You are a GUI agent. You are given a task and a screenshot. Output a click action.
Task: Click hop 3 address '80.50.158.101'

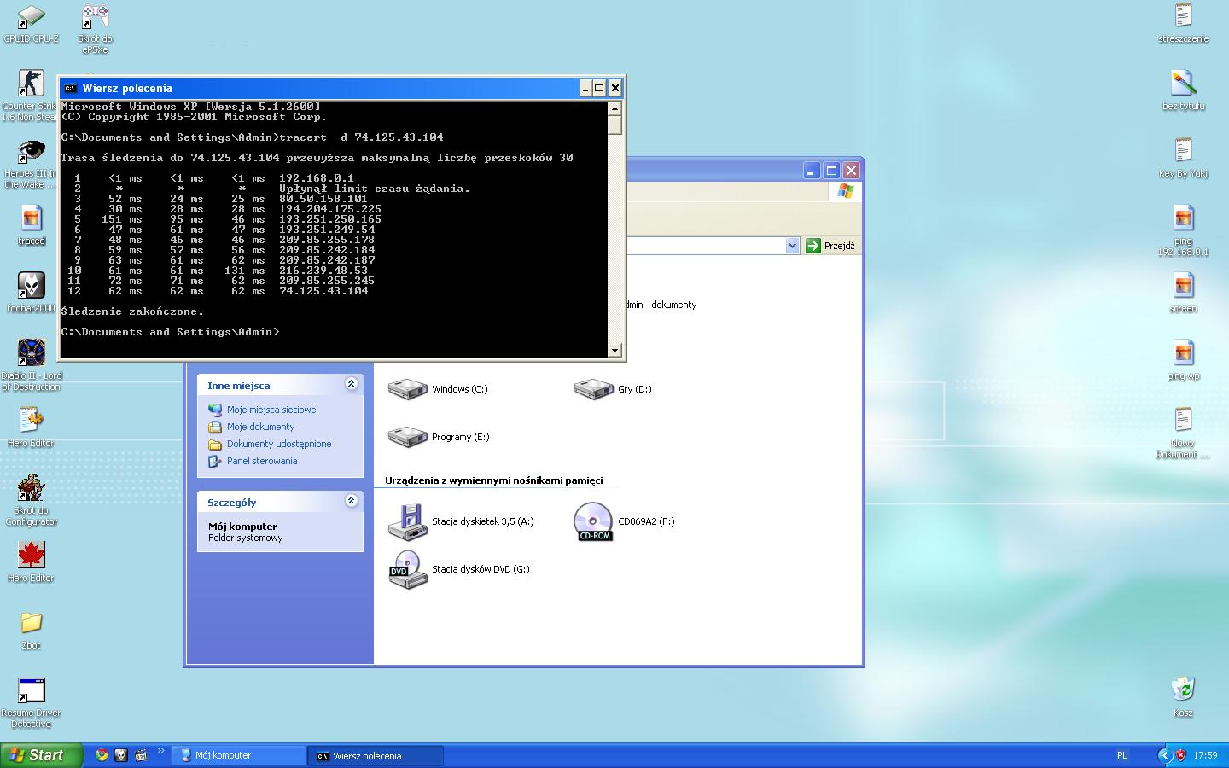[x=323, y=199]
